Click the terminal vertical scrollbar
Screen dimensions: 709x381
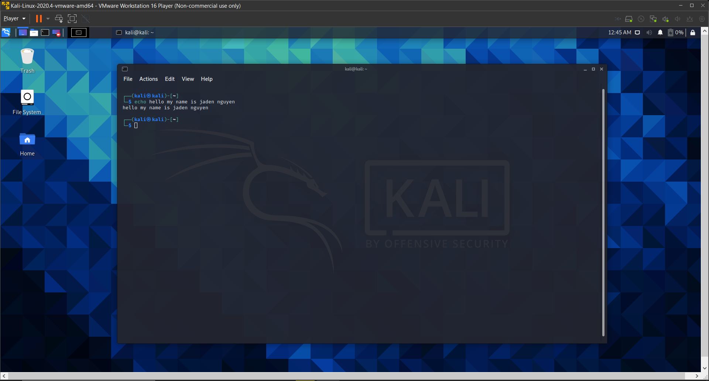(603, 213)
